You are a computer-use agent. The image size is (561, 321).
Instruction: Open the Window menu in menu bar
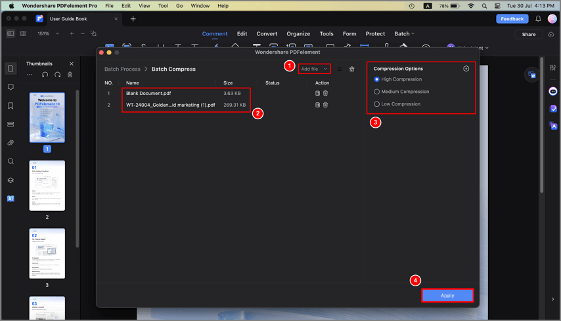click(200, 6)
